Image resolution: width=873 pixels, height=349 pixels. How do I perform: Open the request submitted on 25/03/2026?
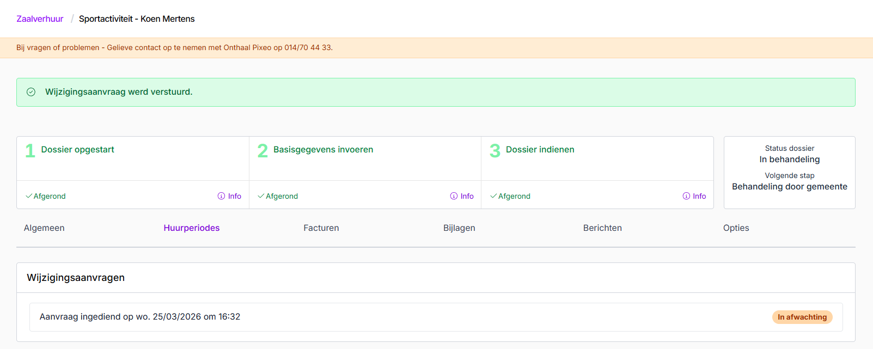(140, 317)
